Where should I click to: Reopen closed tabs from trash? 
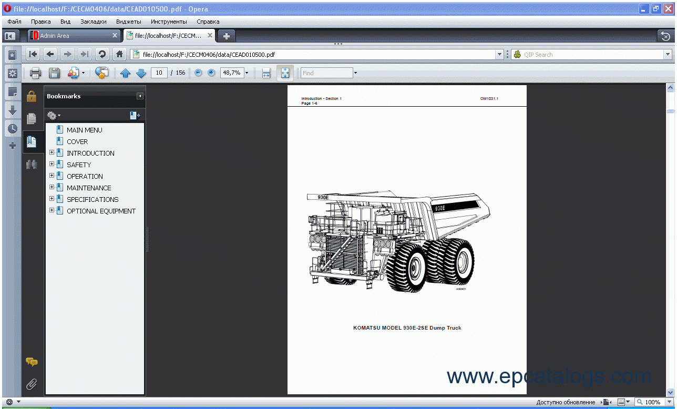(665, 36)
